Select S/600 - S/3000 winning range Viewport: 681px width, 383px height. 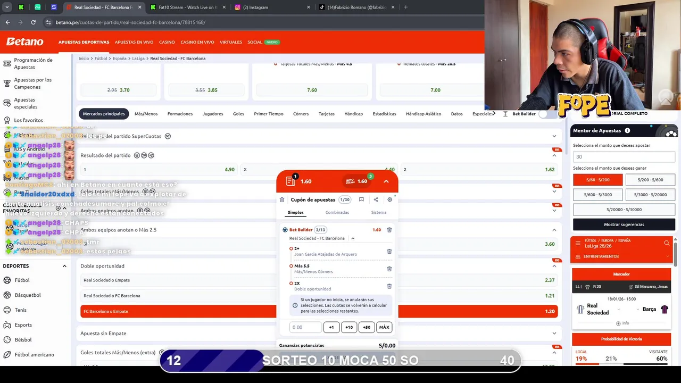597,195
